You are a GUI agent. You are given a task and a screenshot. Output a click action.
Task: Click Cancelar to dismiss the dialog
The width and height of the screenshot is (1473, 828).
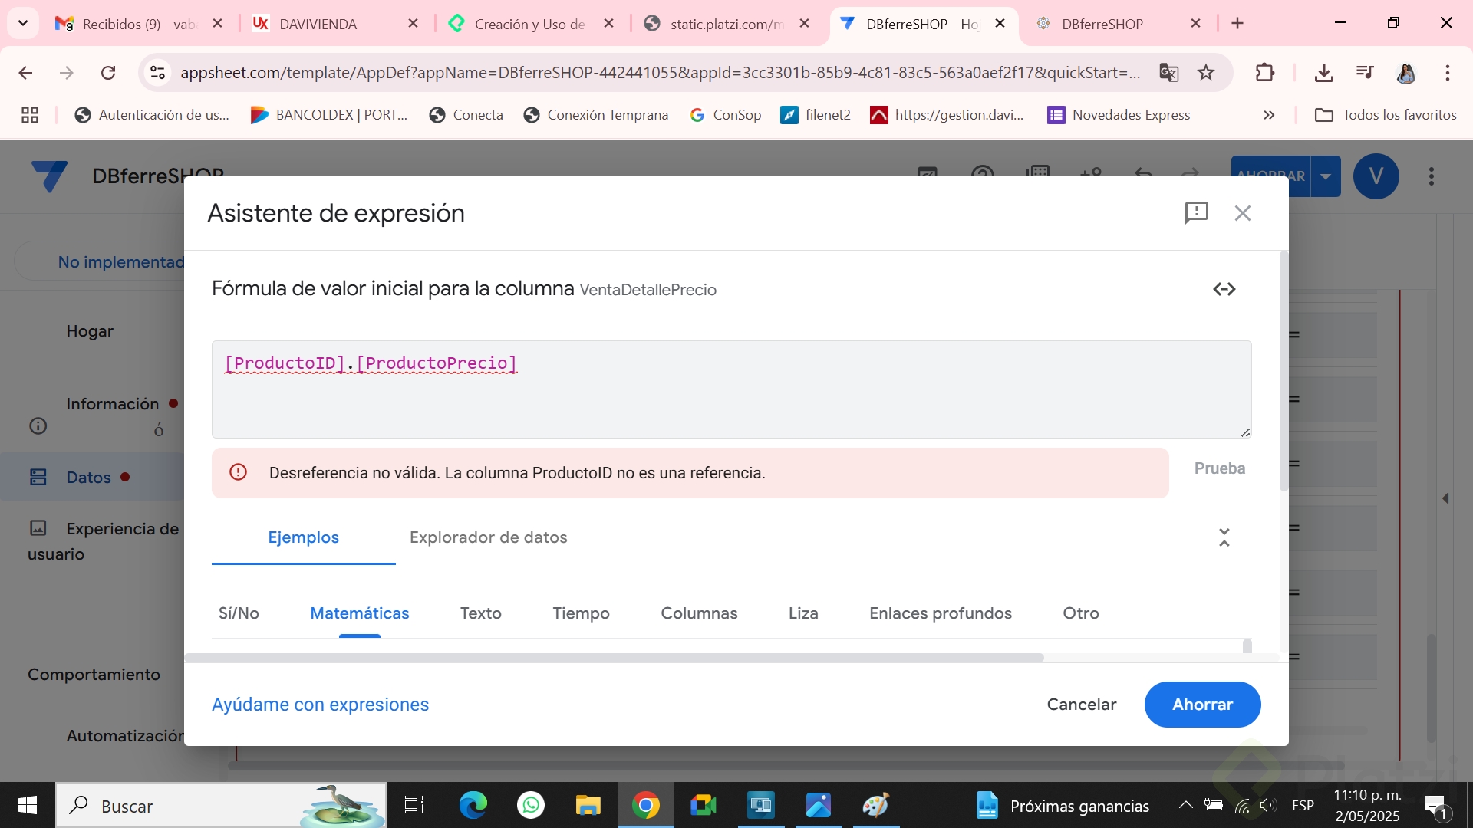click(1081, 705)
